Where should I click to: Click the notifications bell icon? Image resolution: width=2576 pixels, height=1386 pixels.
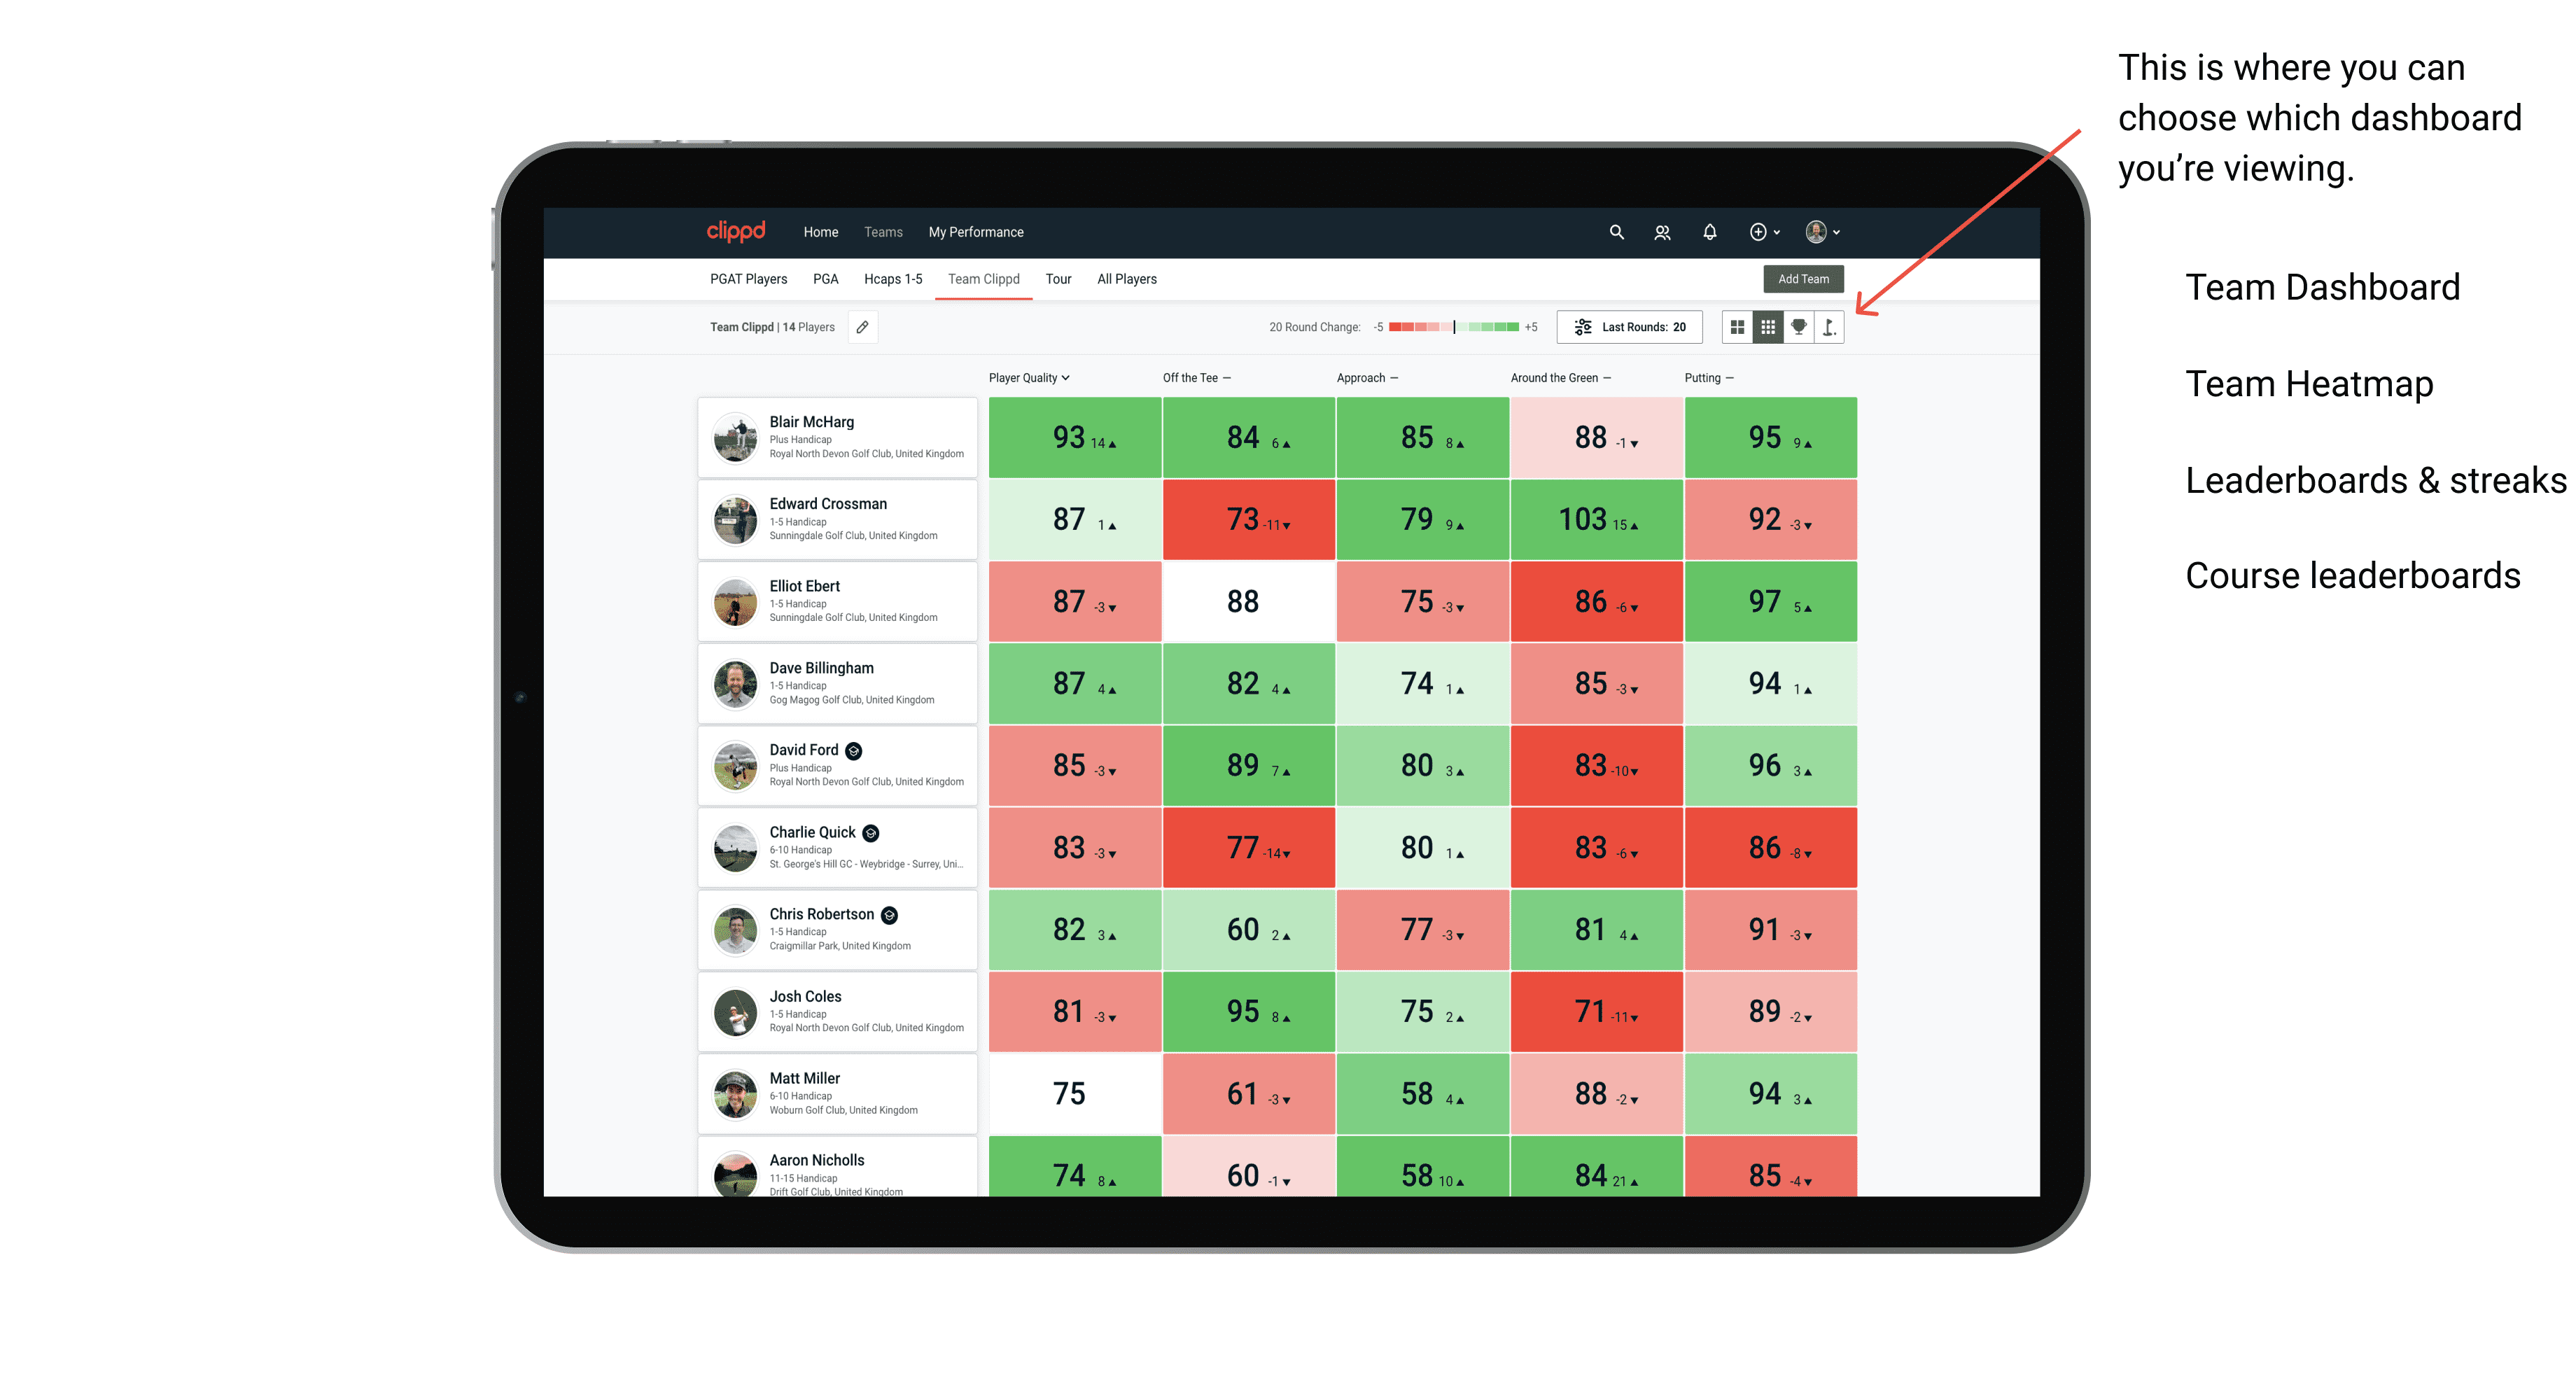coord(1708,232)
